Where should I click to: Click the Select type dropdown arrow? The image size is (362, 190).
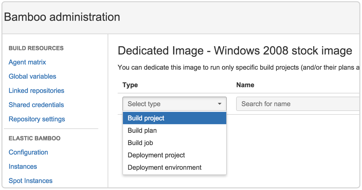(220, 104)
